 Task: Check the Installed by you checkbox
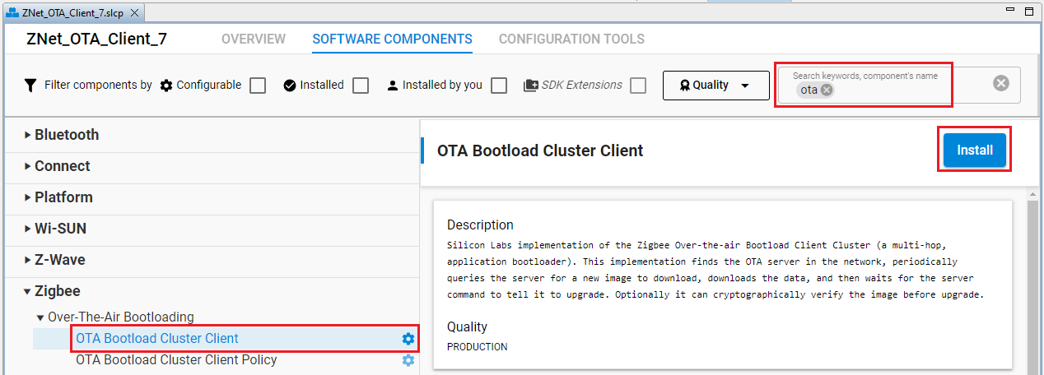point(498,86)
